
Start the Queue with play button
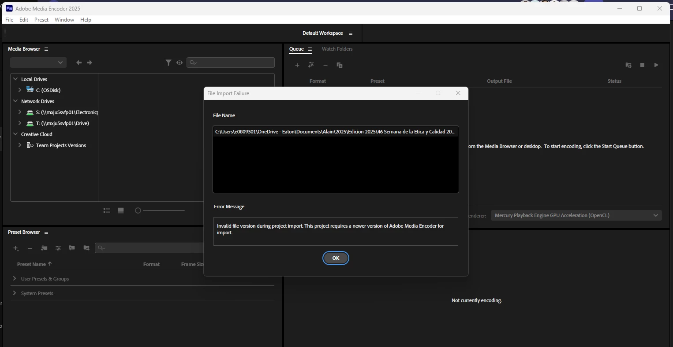[x=656, y=65]
